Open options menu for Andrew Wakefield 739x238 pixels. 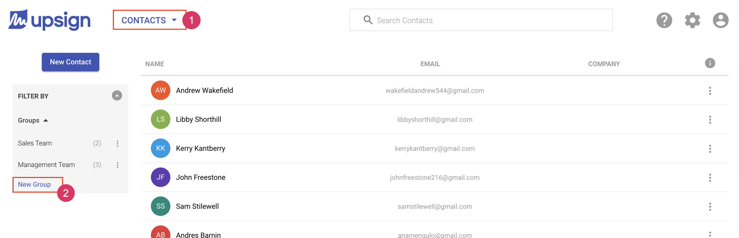pos(710,91)
